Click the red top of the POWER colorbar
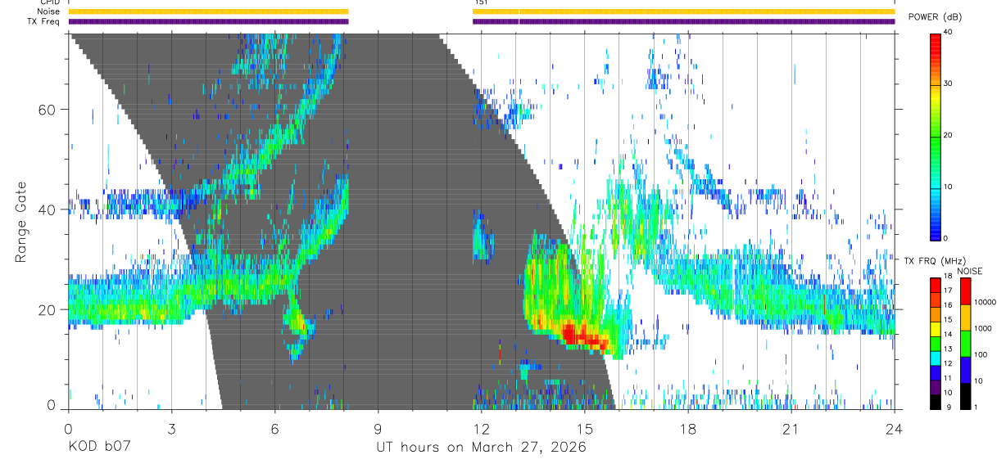1006x464 pixels. pos(935,41)
